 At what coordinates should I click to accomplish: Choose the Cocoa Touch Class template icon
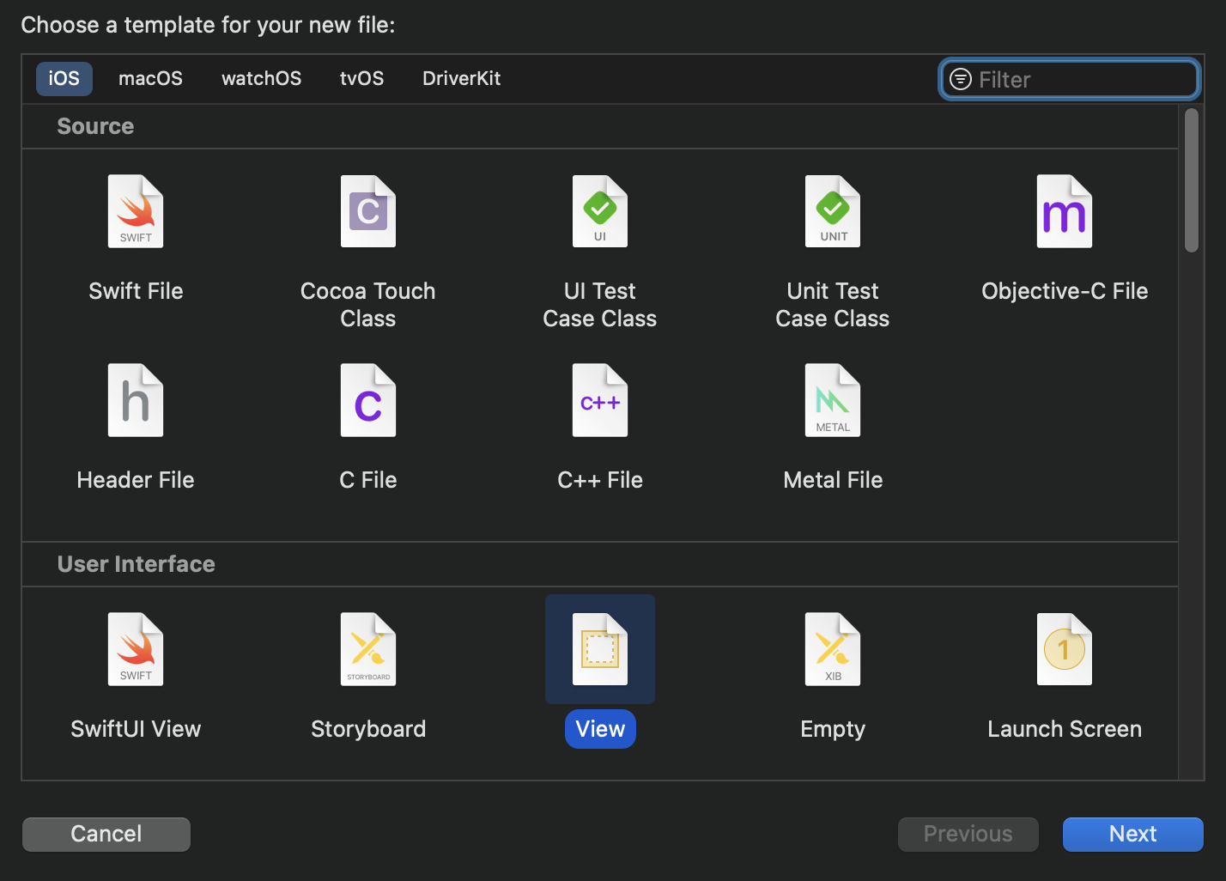(368, 211)
